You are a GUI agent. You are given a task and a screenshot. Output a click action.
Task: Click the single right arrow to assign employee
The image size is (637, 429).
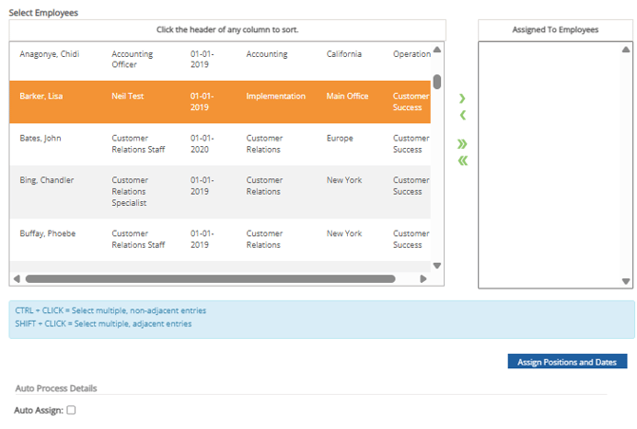pos(462,99)
